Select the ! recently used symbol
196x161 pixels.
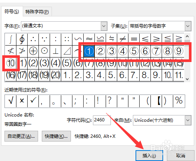(100, 101)
